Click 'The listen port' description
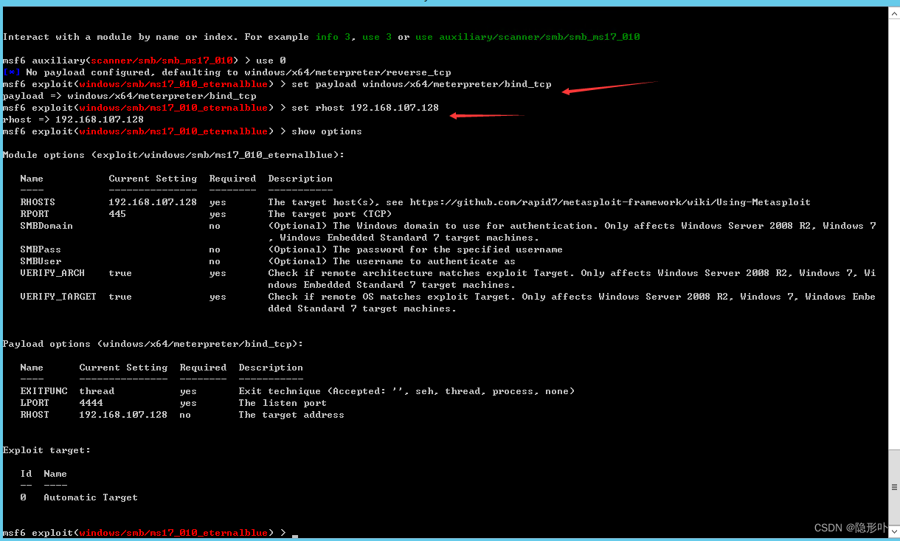Viewport: 900px width, 541px height. 283,403
